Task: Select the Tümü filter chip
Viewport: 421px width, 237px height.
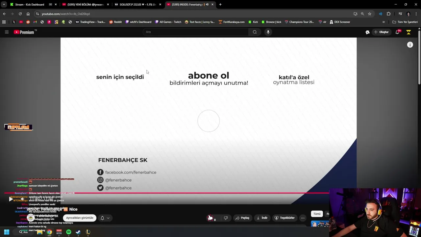Action: 317,214
